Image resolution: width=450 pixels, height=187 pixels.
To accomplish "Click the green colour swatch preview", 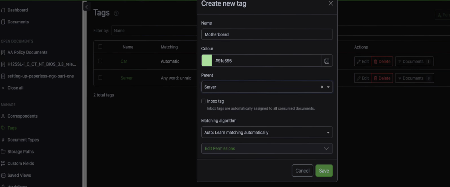I will pyautogui.click(x=207, y=61).
